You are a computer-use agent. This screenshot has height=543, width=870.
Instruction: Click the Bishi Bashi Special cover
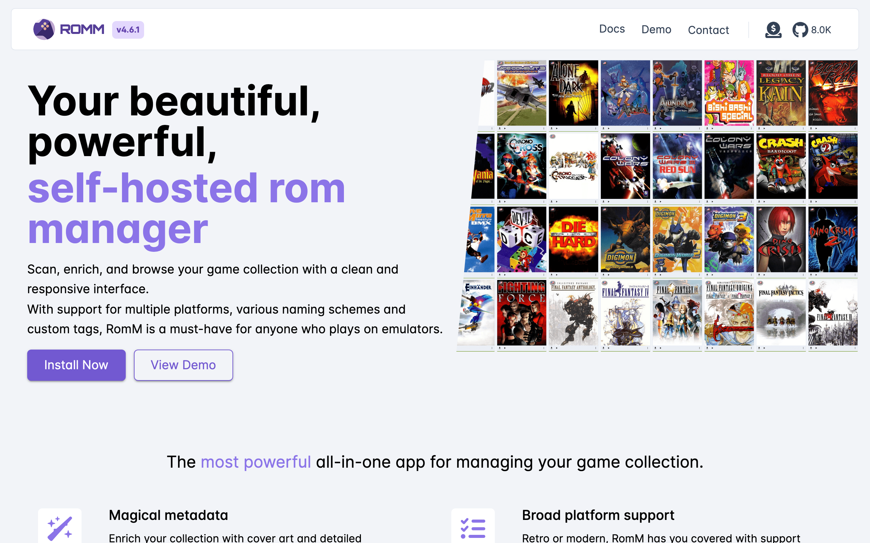(x=729, y=93)
